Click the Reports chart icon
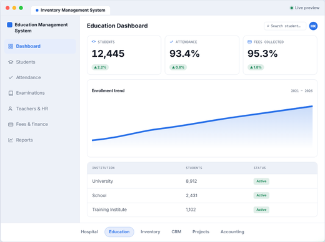This screenshot has height=242, width=325. pos(11,140)
